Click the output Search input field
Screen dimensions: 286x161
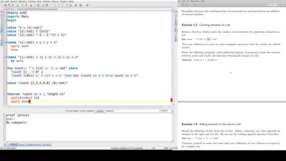click(136, 111)
